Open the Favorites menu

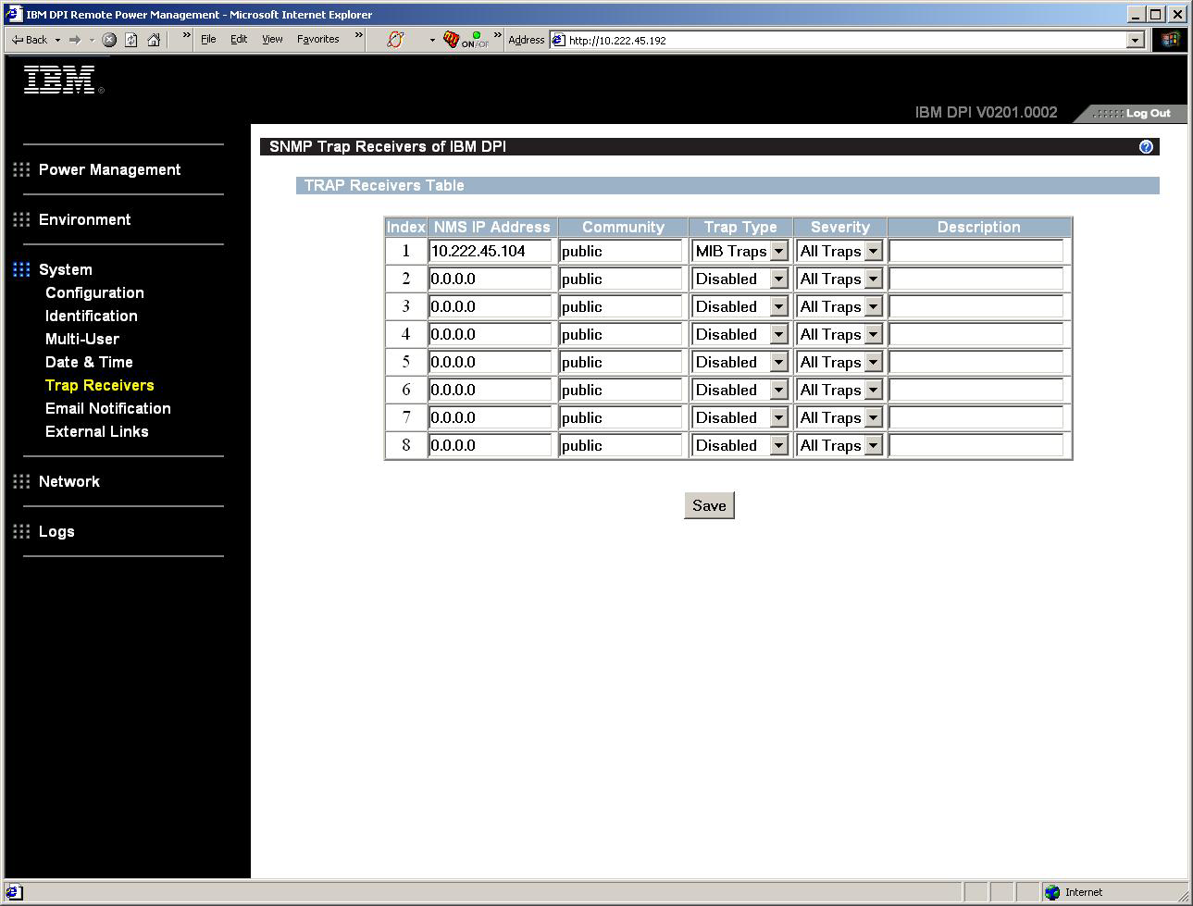click(317, 39)
